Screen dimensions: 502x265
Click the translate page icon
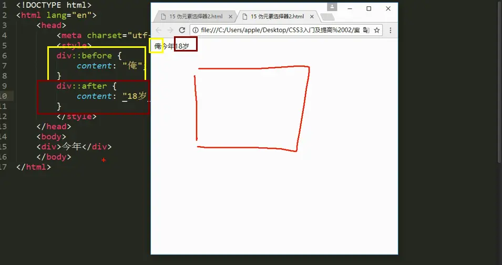(366, 30)
